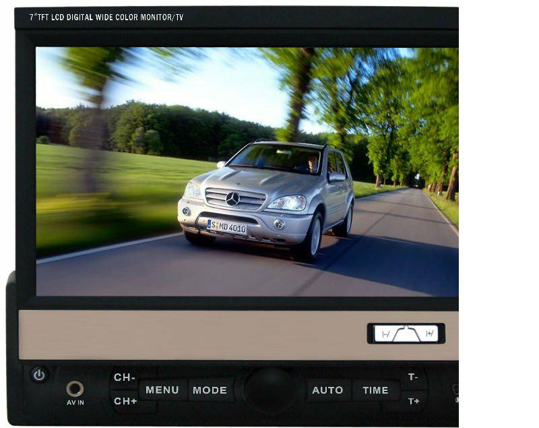Select the MODE button

click(x=210, y=390)
